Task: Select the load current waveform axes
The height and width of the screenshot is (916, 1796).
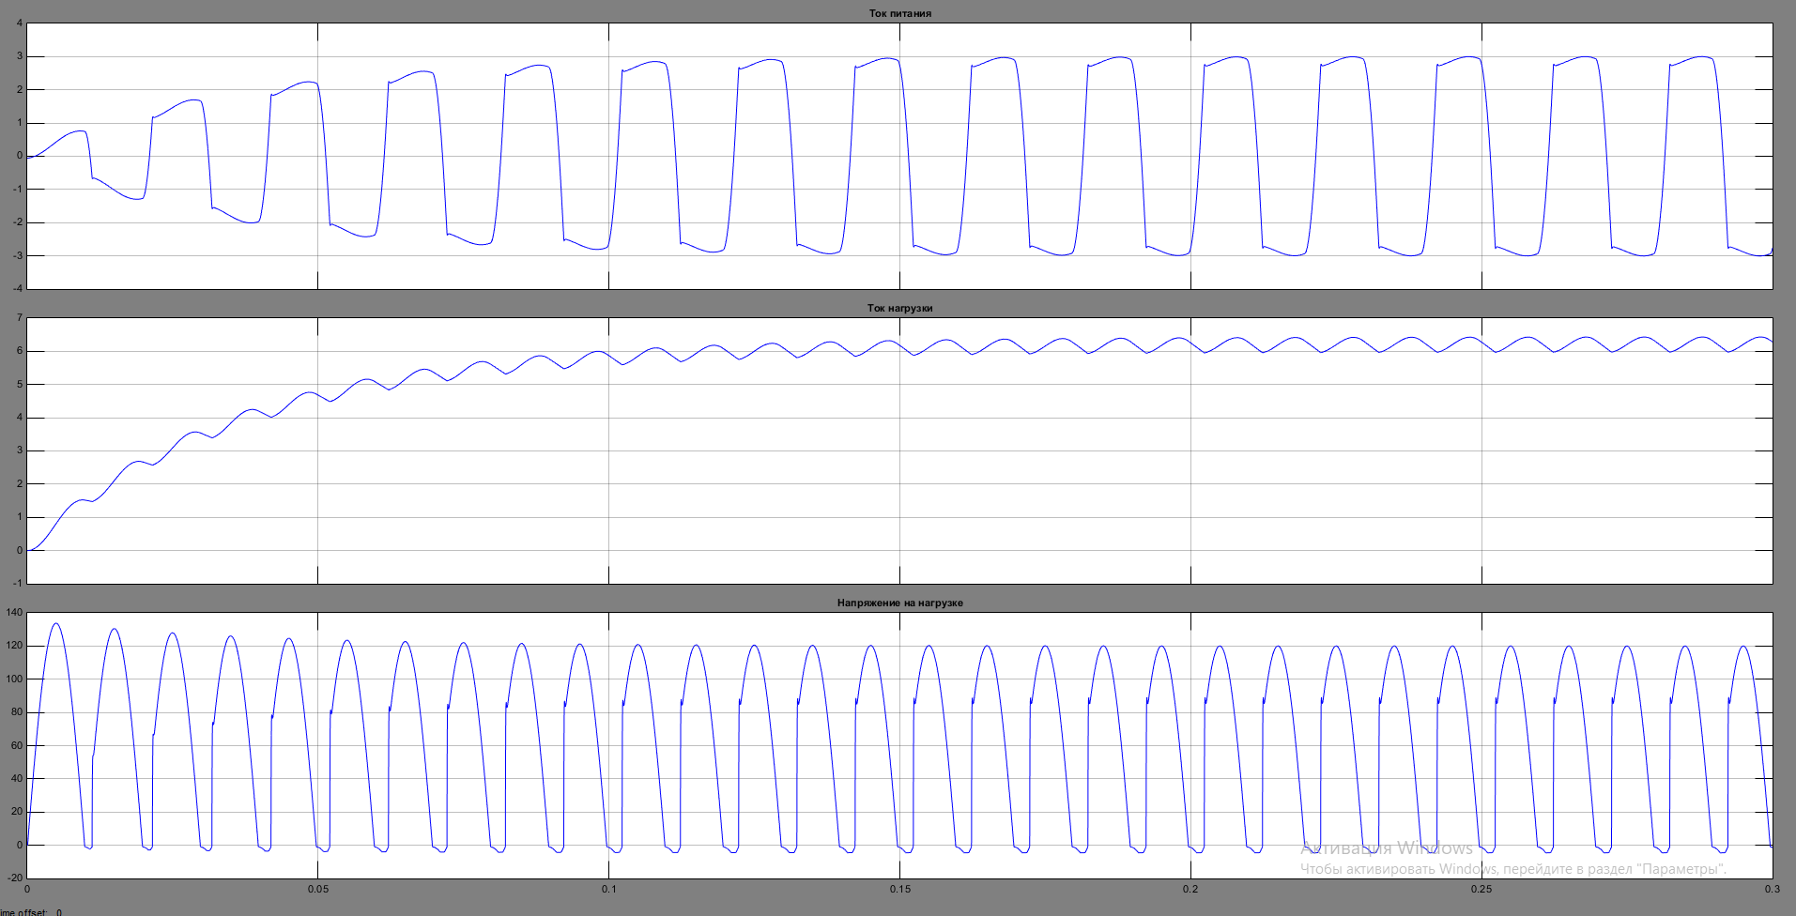Action: click(899, 450)
